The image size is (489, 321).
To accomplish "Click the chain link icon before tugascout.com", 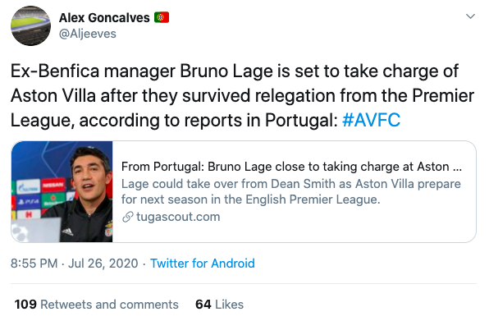I will (127, 217).
